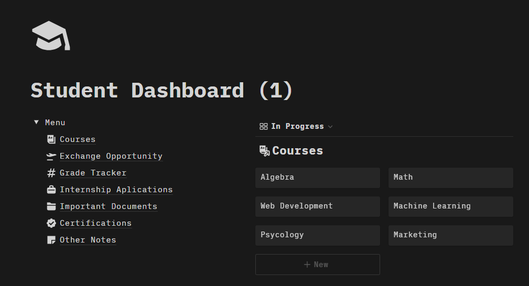Click the hash icon beside Grade Tracker
Screen dimensions: 529x286
click(x=51, y=173)
